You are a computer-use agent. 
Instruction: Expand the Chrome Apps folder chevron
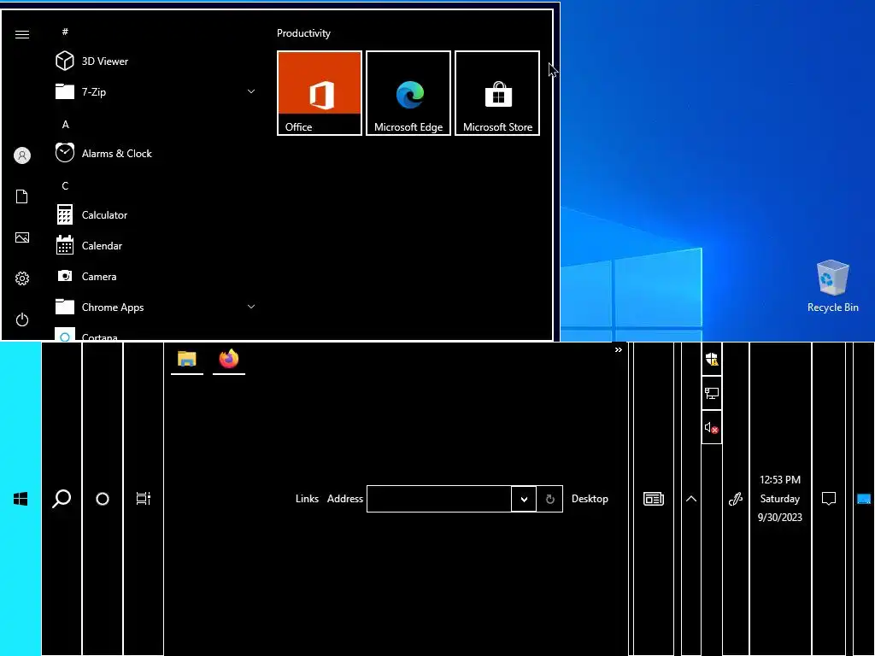pos(251,307)
